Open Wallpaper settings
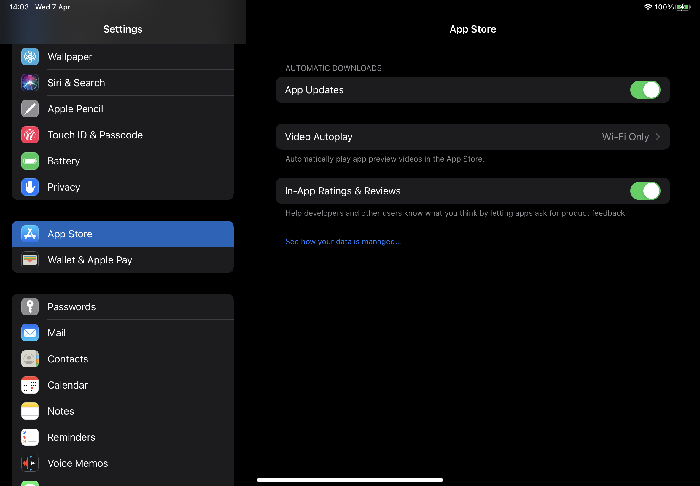This screenshot has height=486, width=700. tap(123, 57)
